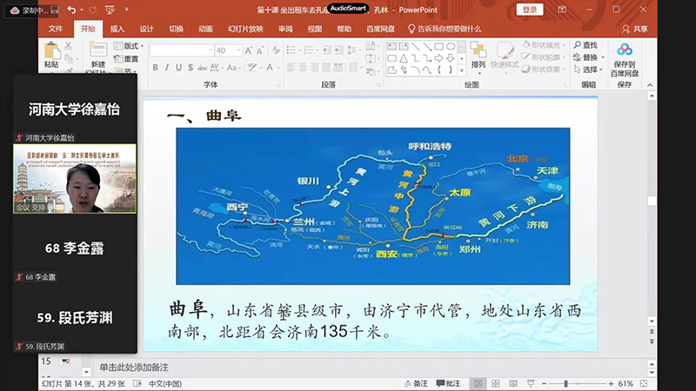Viewport: 696px width, 391px height.
Task: Expand the Select (选择) dropdown
Action: point(591,70)
